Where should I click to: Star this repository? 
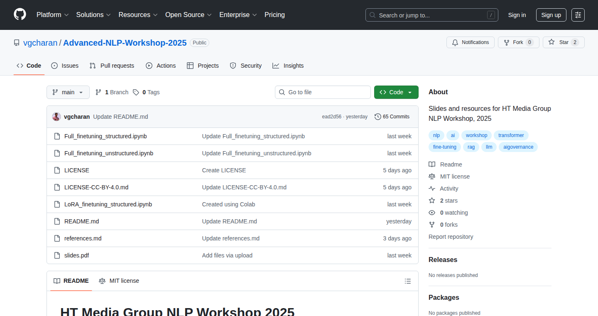tap(564, 42)
